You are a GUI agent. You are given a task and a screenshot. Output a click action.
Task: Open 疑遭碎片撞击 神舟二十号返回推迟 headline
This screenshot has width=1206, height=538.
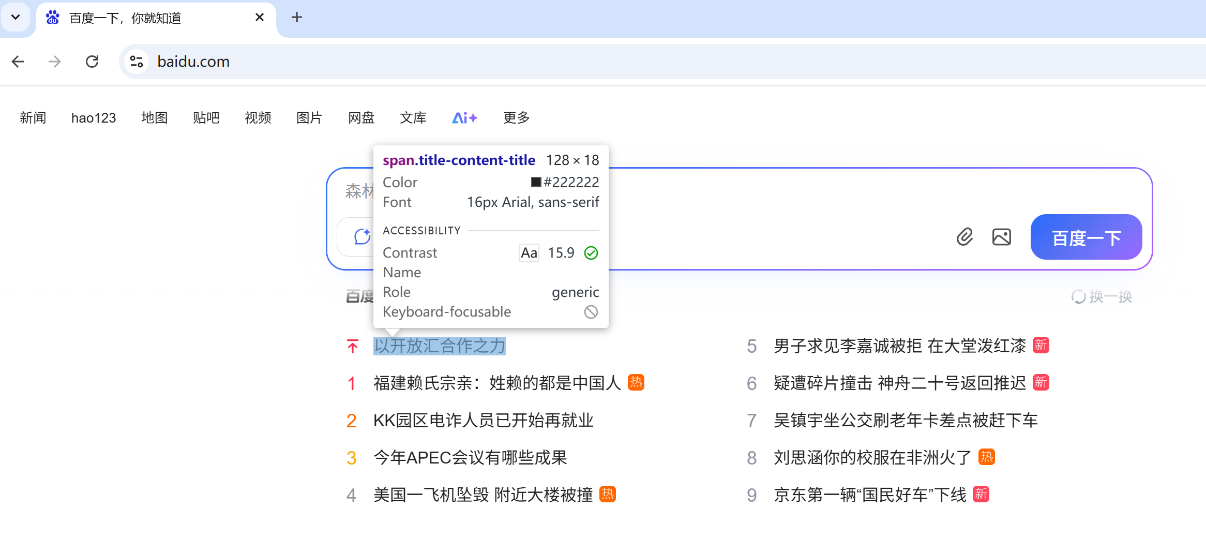tap(900, 383)
